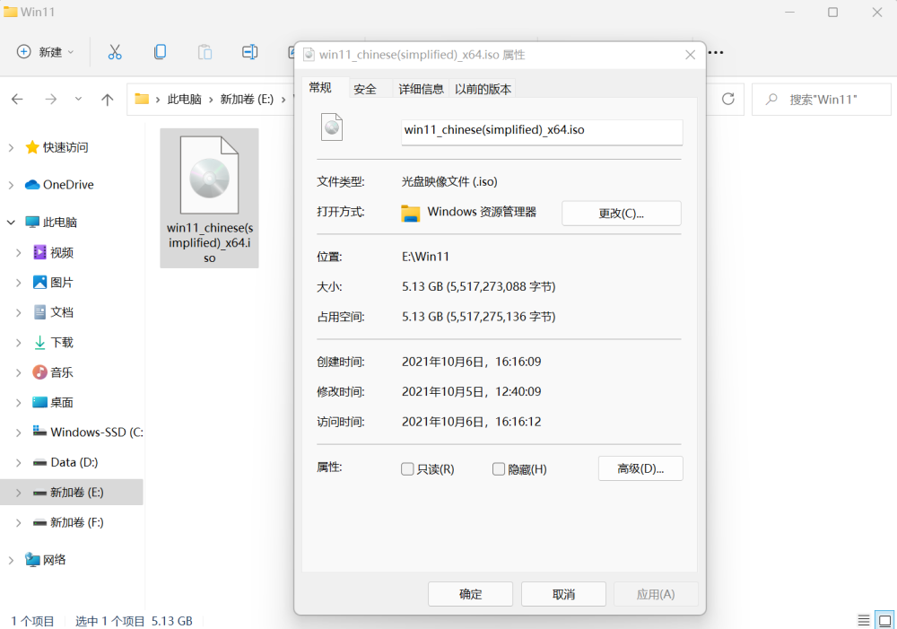Open 视频 in the navigation pane

pyautogui.click(x=62, y=252)
